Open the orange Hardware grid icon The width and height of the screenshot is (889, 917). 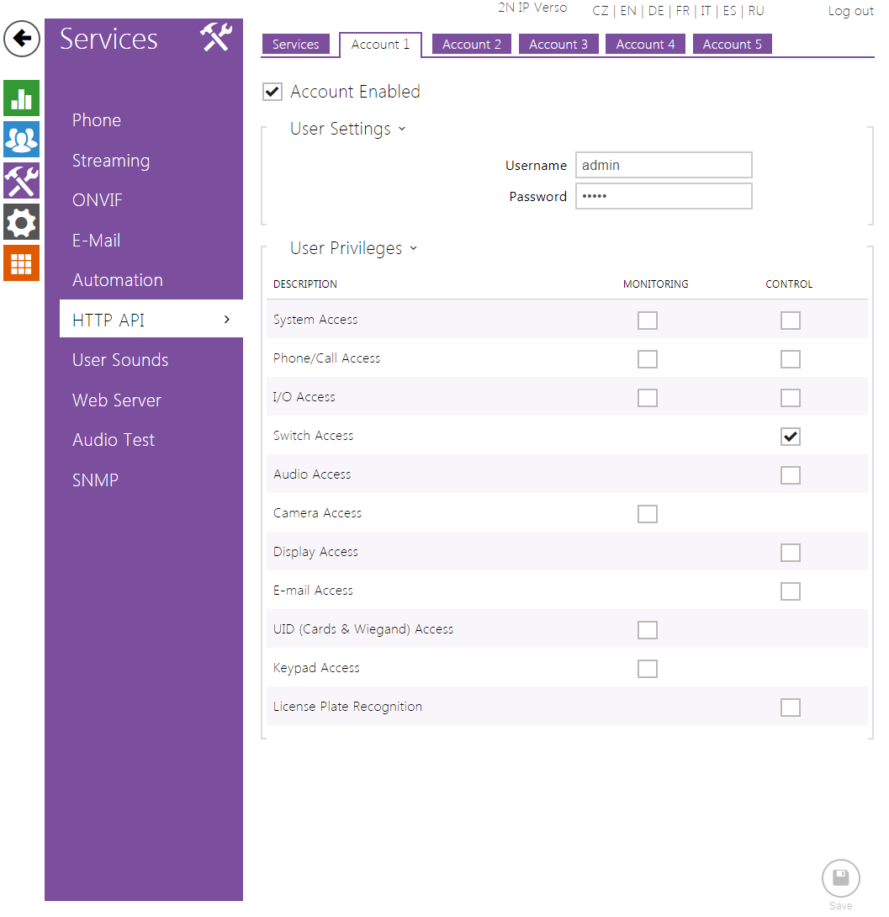tap(21, 263)
